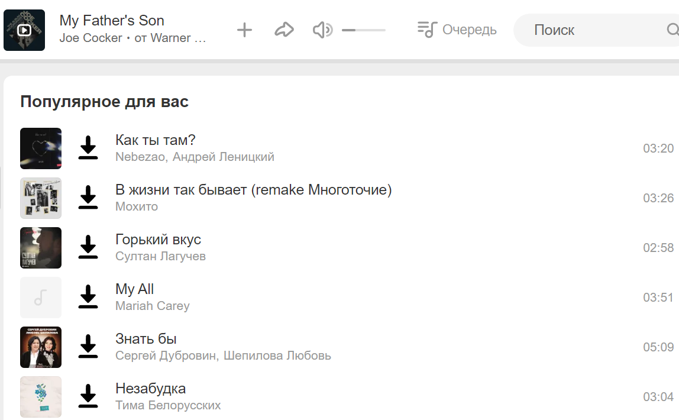The image size is (679, 420).
Task: Open the artist link Joe Cocker
Action: point(90,38)
